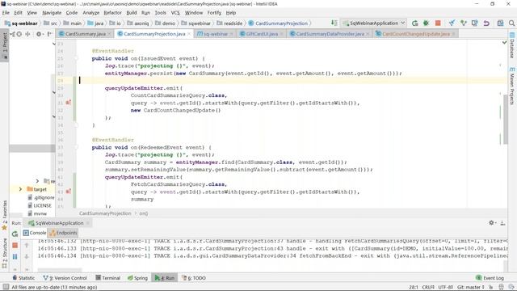Open the SqWebinarApplication run configuration dropdown
Viewport: 517px width, 291px height.
[x=374, y=23]
